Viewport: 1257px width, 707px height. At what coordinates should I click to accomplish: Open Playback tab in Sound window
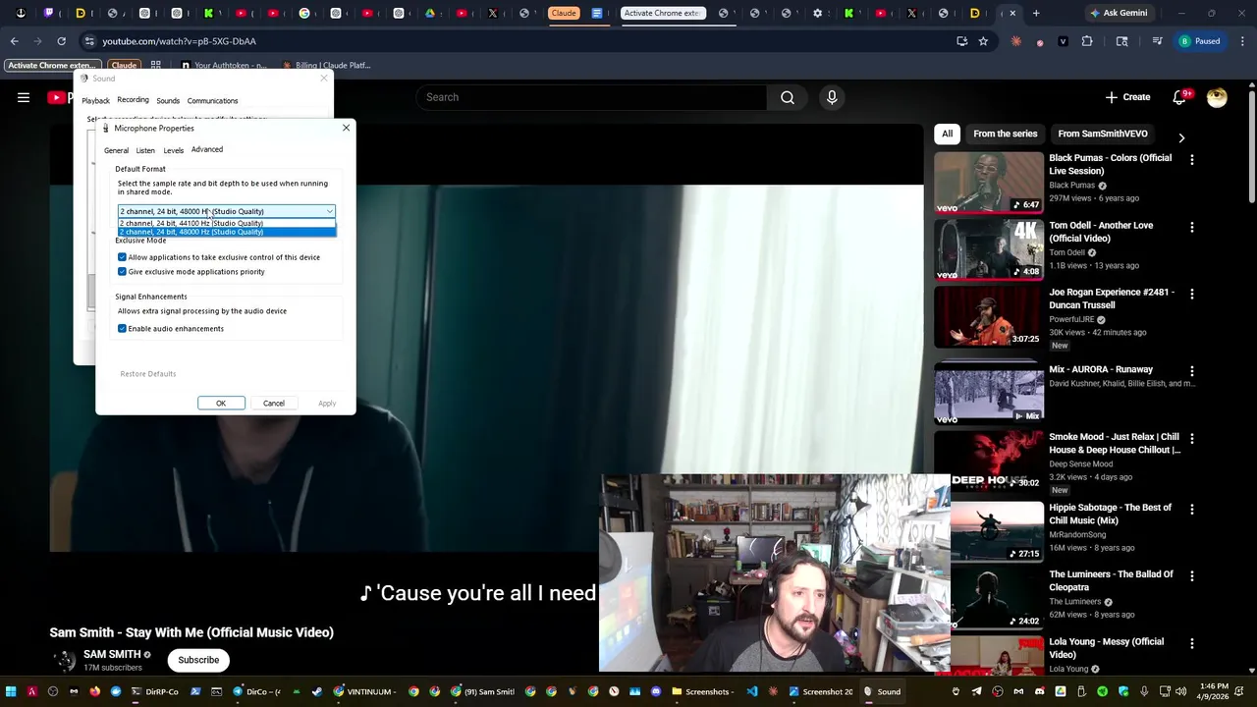[x=95, y=101]
